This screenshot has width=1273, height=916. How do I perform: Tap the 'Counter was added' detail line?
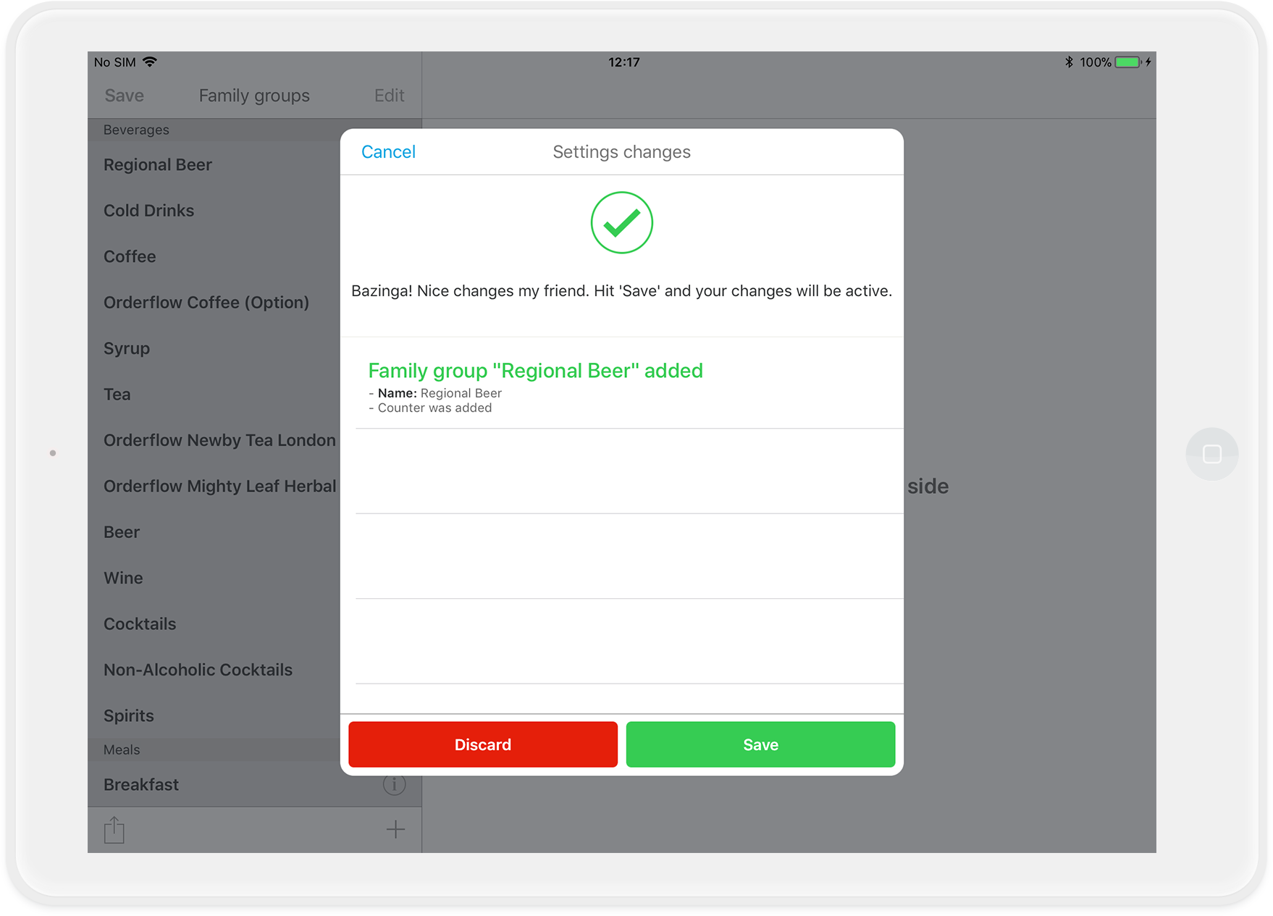pyautogui.click(x=430, y=408)
